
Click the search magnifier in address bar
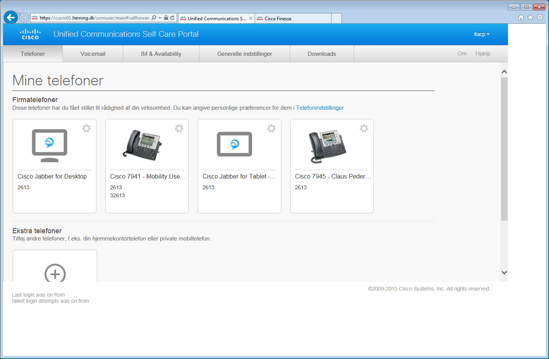pos(154,18)
